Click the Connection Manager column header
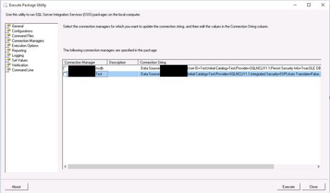 [85, 62]
